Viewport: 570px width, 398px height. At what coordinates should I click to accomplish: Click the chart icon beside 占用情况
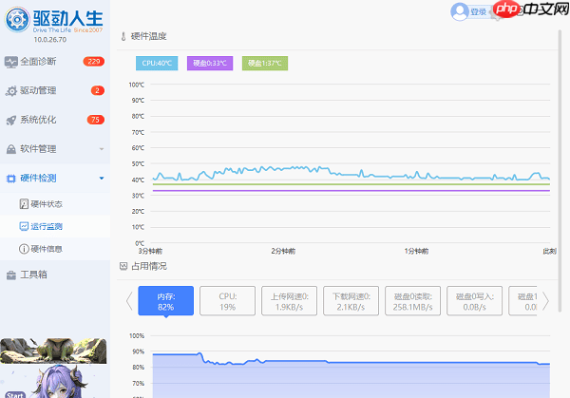tap(123, 266)
